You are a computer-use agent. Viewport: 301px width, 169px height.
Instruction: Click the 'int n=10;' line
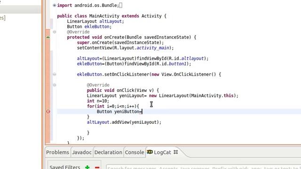(x=98, y=101)
